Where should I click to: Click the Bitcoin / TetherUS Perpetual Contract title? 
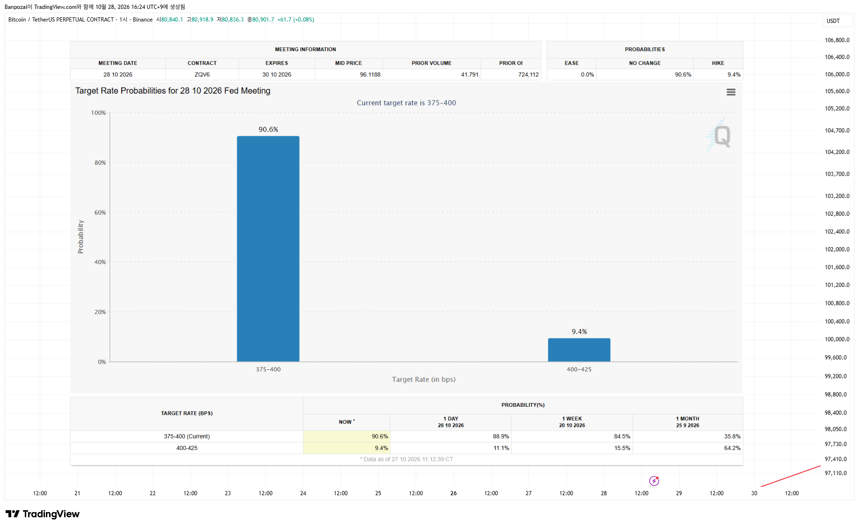(x=61, y=20)
